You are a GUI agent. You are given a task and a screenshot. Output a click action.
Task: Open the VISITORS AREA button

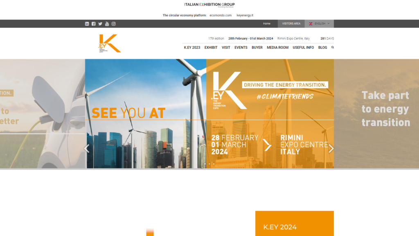click(291, 23)
